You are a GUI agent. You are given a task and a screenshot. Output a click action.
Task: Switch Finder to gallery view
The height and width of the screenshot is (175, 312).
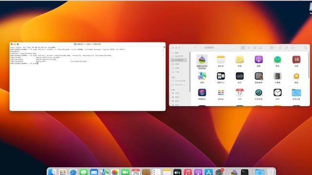coord(260,48)
